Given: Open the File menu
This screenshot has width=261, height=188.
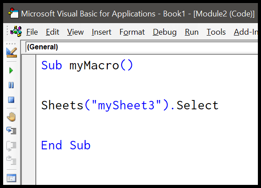Looking at the screenshot, I should (32, 32).
